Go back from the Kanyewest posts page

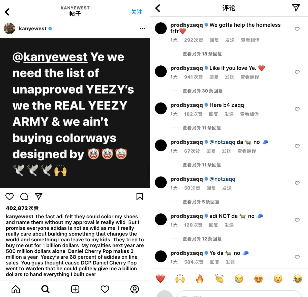tap(7, 12)
